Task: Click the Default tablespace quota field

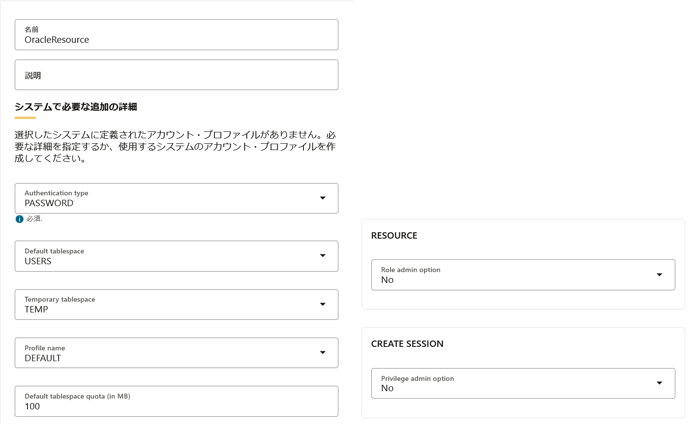Action: point(177,402)
